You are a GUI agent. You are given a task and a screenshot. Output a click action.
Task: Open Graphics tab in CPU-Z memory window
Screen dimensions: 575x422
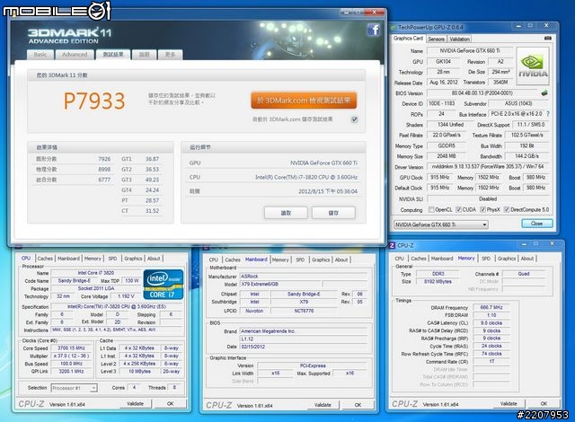tap(507, 259)
